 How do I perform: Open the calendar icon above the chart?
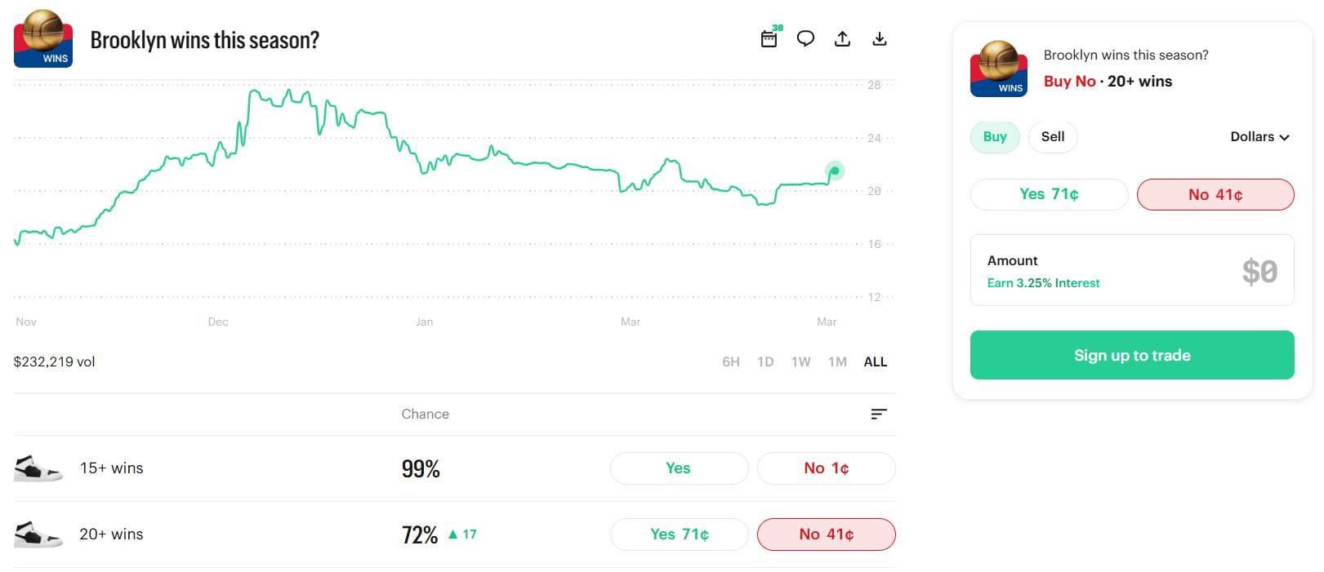pyautogui.click(x=769, y=38)
